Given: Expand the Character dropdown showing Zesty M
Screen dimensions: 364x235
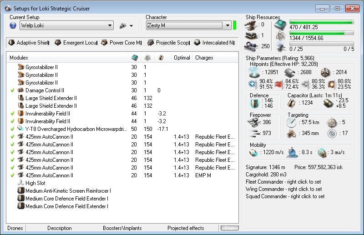Looking at the screenshot, I should 188,25.
